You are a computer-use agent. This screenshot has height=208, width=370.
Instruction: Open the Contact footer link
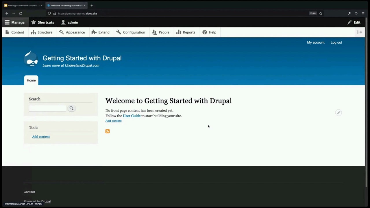[29, 192]
